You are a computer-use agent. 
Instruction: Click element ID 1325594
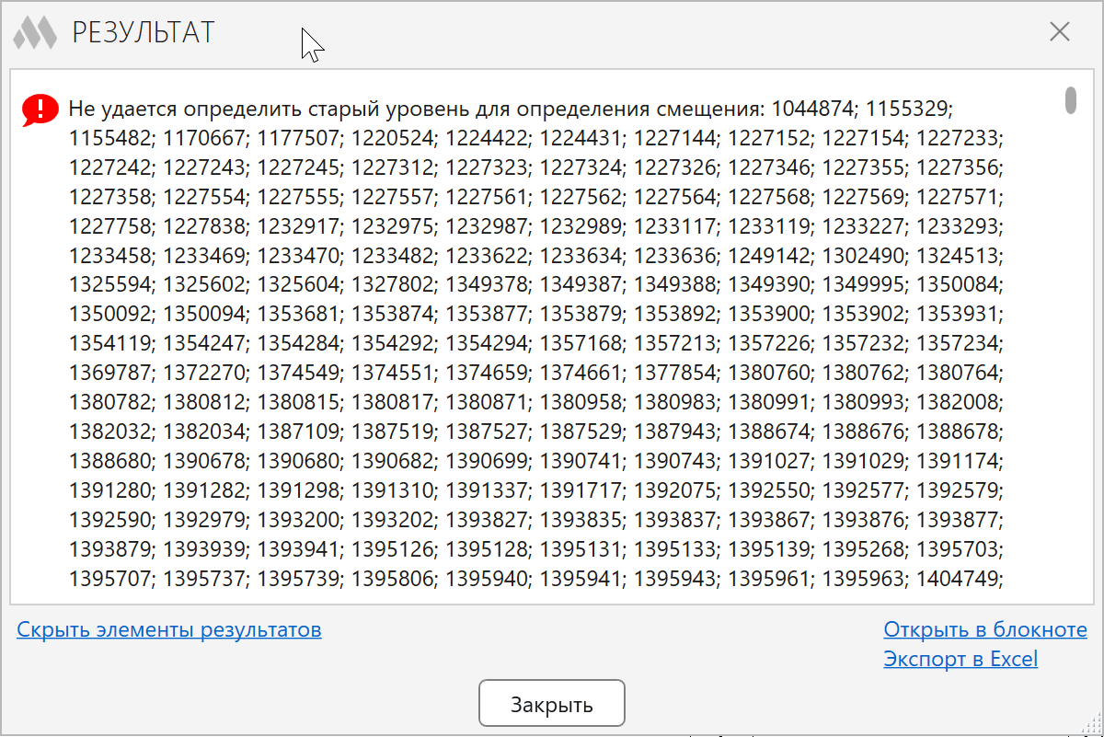click(110, 285)
